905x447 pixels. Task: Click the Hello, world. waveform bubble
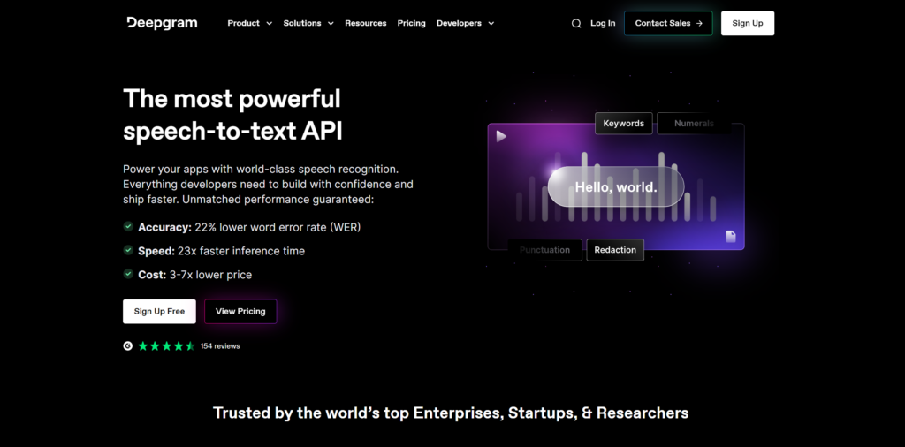tap(616, 187)
